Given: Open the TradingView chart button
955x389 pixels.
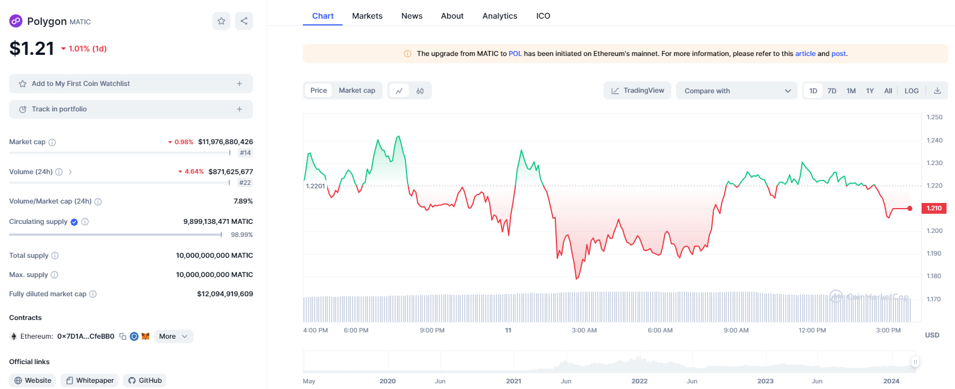Looking at the screenshot, I should click(637, 90).
